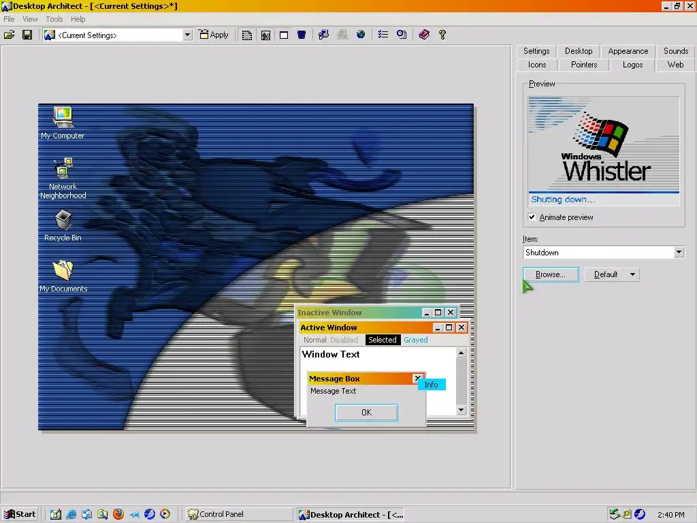Click the Disabled menu item in preview
Viewport: 697px width, 523px height.
click(x=344, y=340)
